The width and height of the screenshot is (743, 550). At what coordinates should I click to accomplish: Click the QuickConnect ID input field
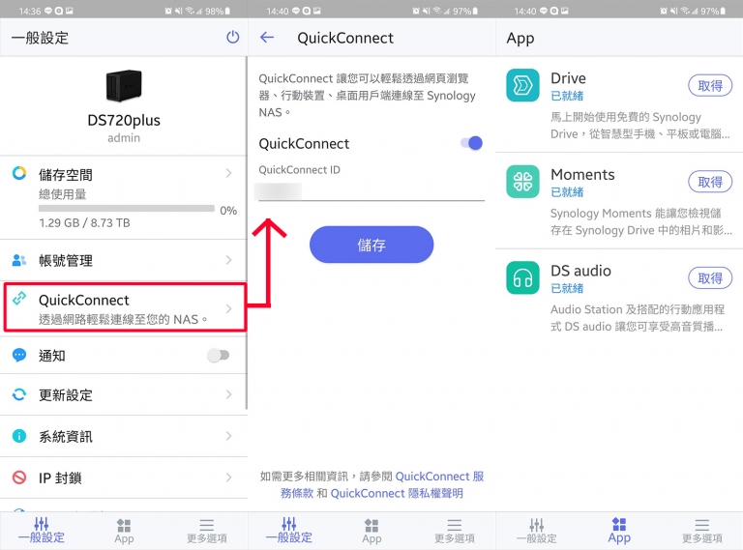(371, 191)
